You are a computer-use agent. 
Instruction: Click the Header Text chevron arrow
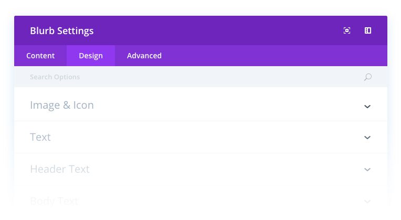pos(367,170)
